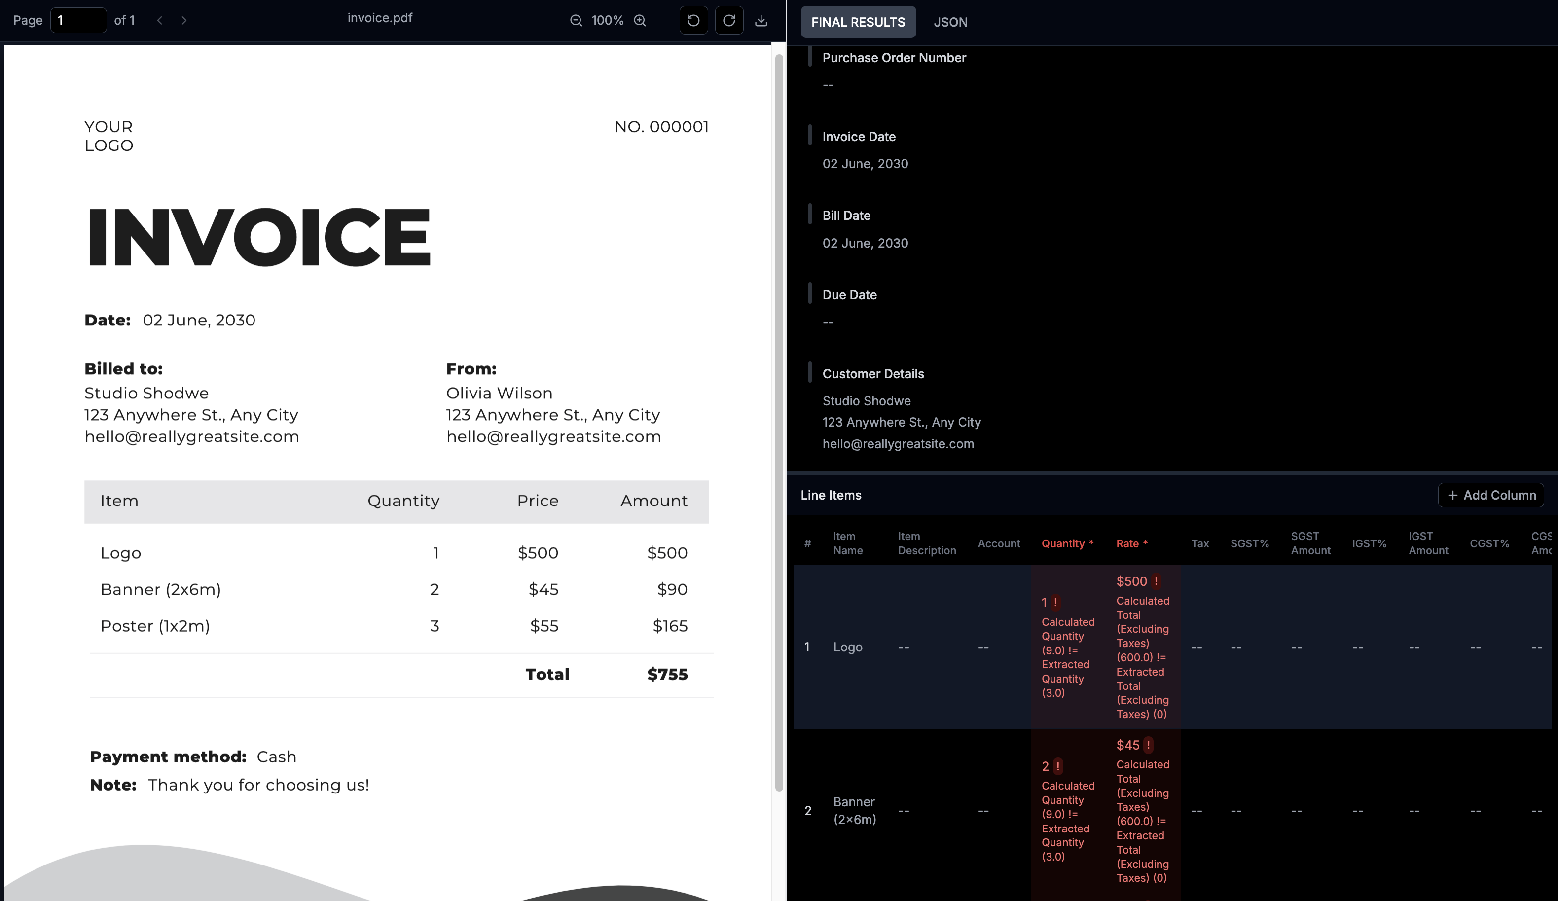Click Logo row's empty Account cell
The width and height of the screenshot is (1558, 901).
[983, 647]
